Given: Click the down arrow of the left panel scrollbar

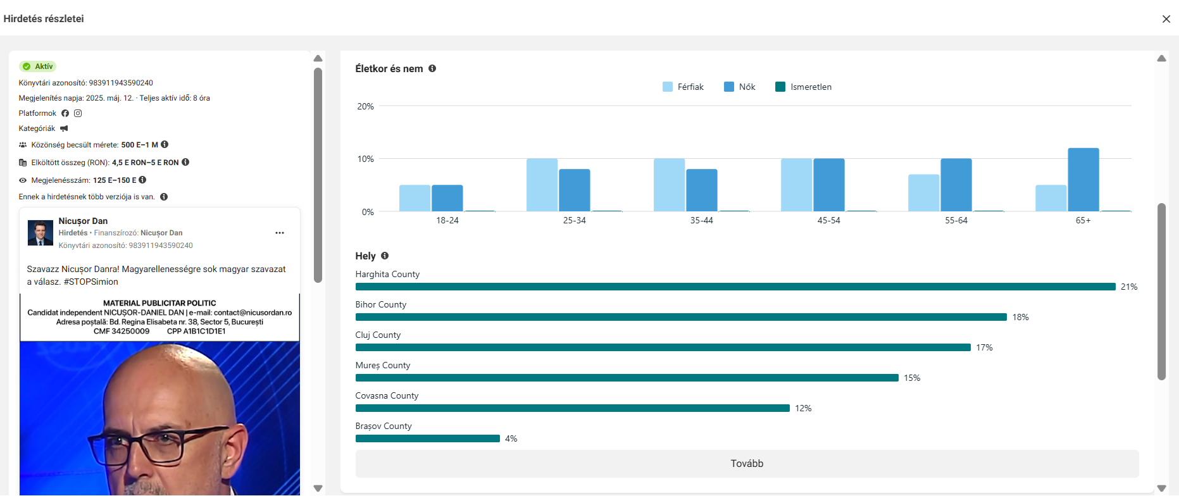Looking at the screenshot, I should point(318,488).
